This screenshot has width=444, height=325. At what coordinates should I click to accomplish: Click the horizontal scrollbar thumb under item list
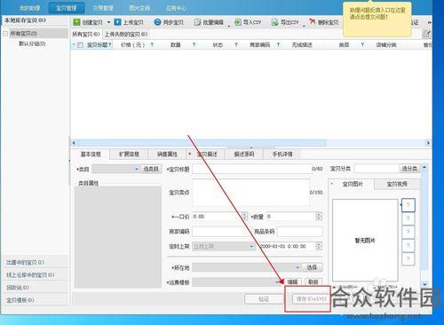coord(202,143)
